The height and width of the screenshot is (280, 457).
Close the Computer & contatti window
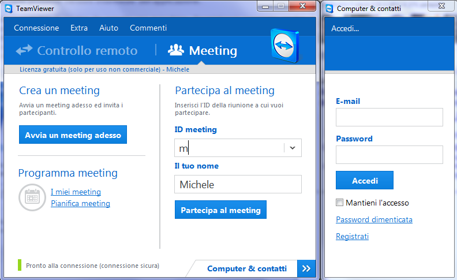tap(441, 6)
